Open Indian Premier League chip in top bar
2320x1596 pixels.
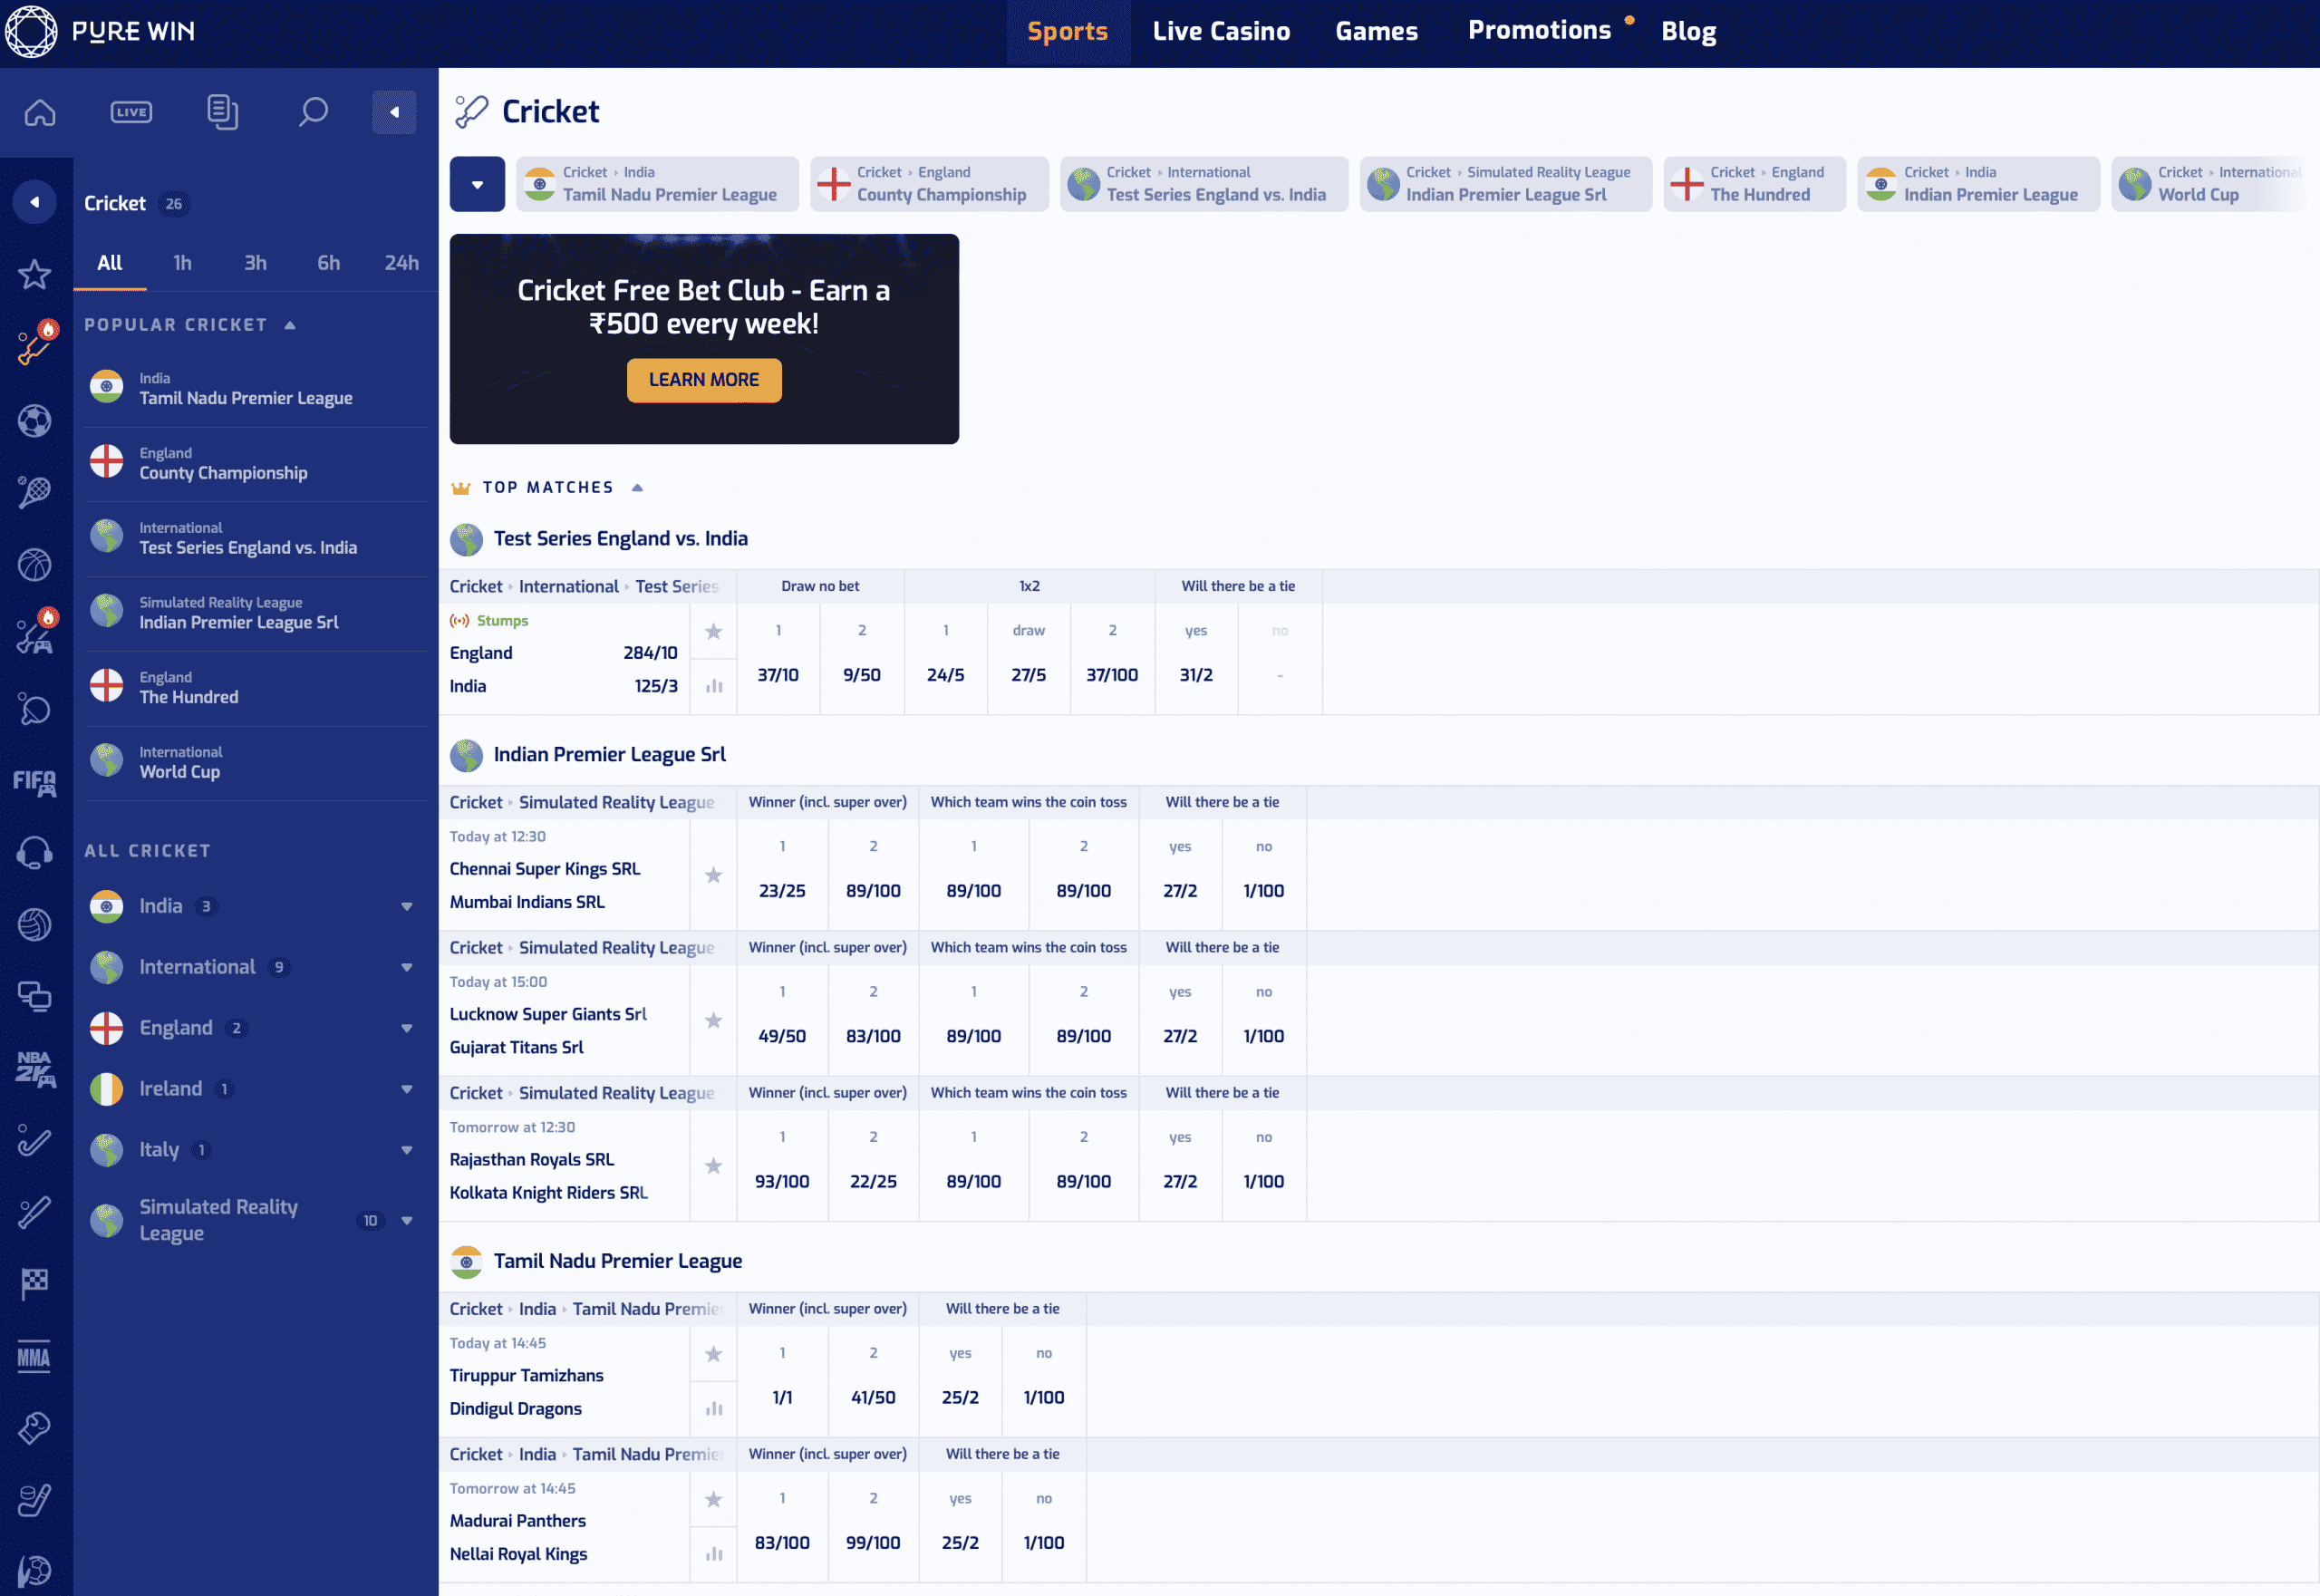1979,184
